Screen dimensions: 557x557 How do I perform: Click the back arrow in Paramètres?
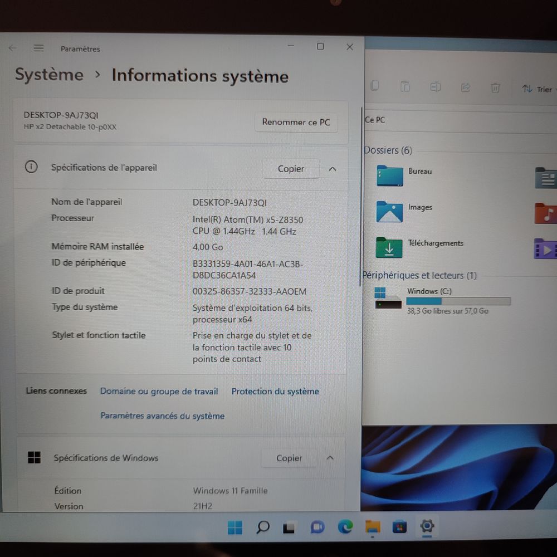(x=12, y=48)
